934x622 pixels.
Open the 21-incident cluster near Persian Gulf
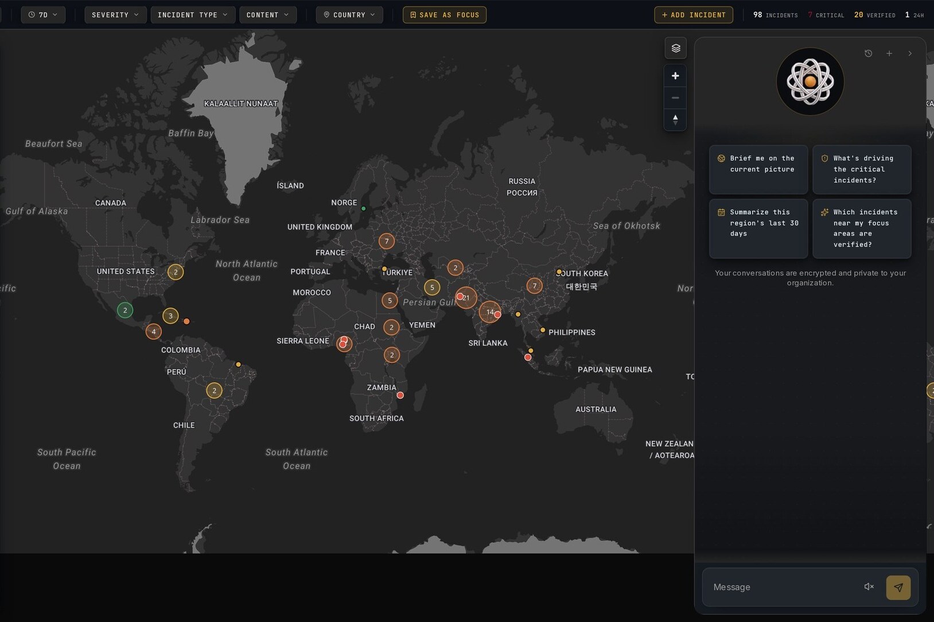tap(466, 298)
